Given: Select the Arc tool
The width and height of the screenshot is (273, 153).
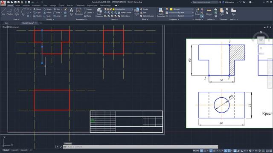Looking at the screenshot, I should (x=23, y=11).
